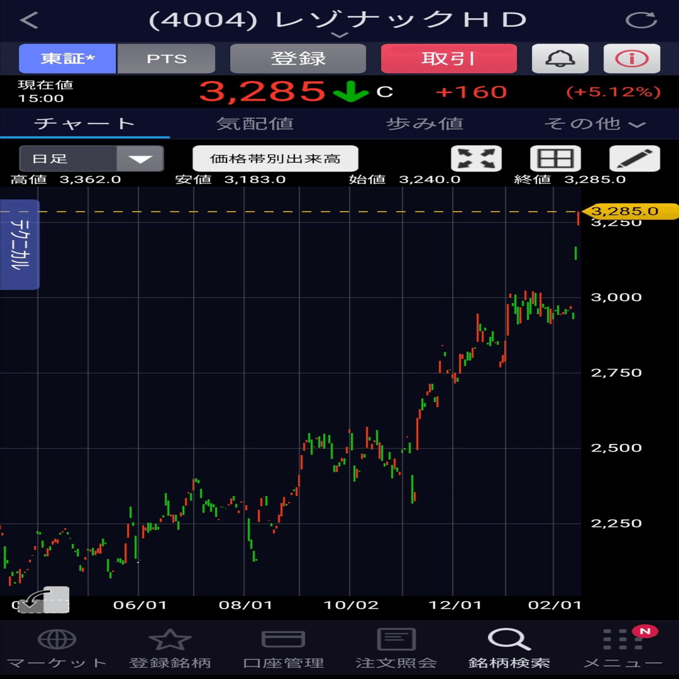Viewport: 679px width, 679px height.
Task: Tap the +160 price change text
Action: (x=471, y=92)
